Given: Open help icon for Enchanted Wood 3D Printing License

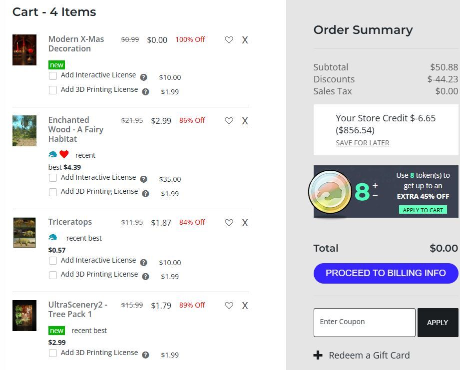Looking at the screenshot, I should (145, 194).
